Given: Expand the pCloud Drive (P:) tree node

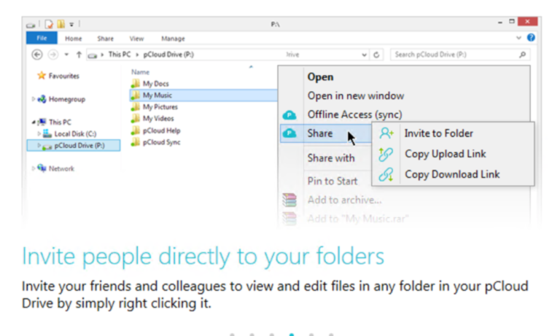Looking at the screenshot, I should pos(39,145).
